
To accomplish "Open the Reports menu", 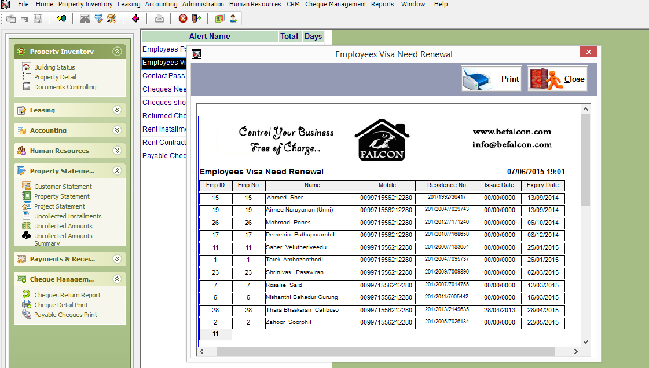I will click(383, 4).
